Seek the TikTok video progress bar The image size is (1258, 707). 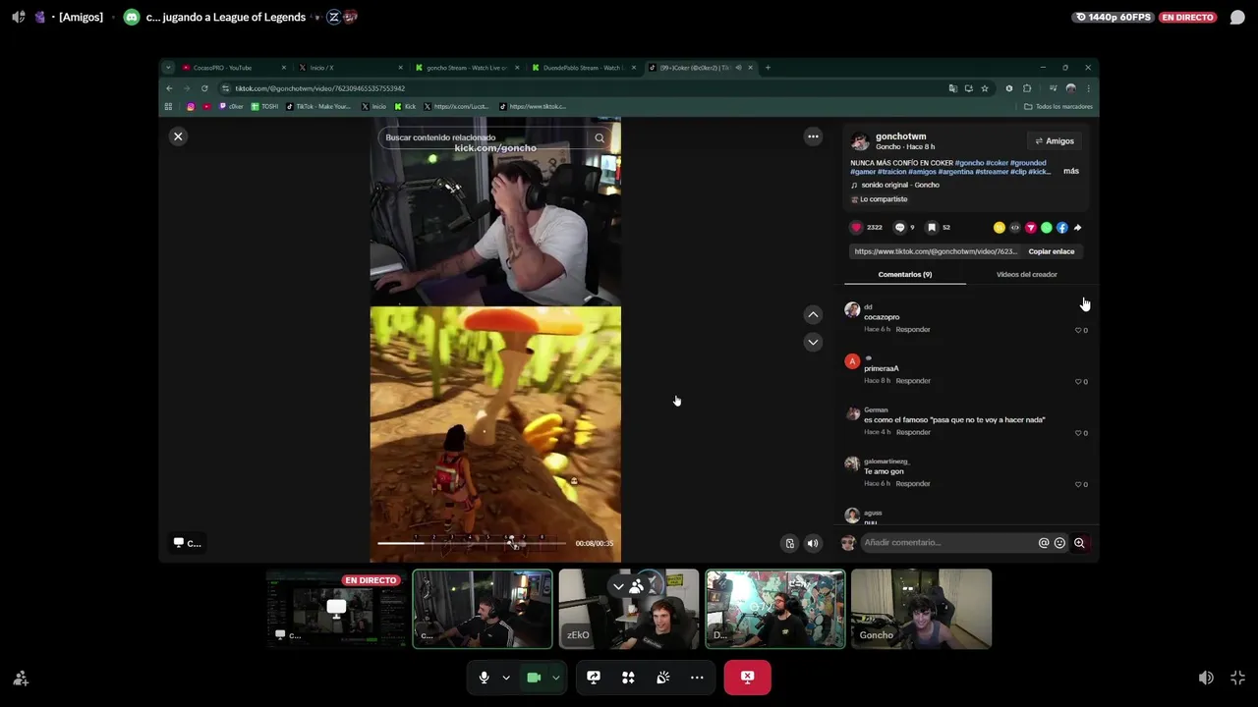tap(472, 543)
